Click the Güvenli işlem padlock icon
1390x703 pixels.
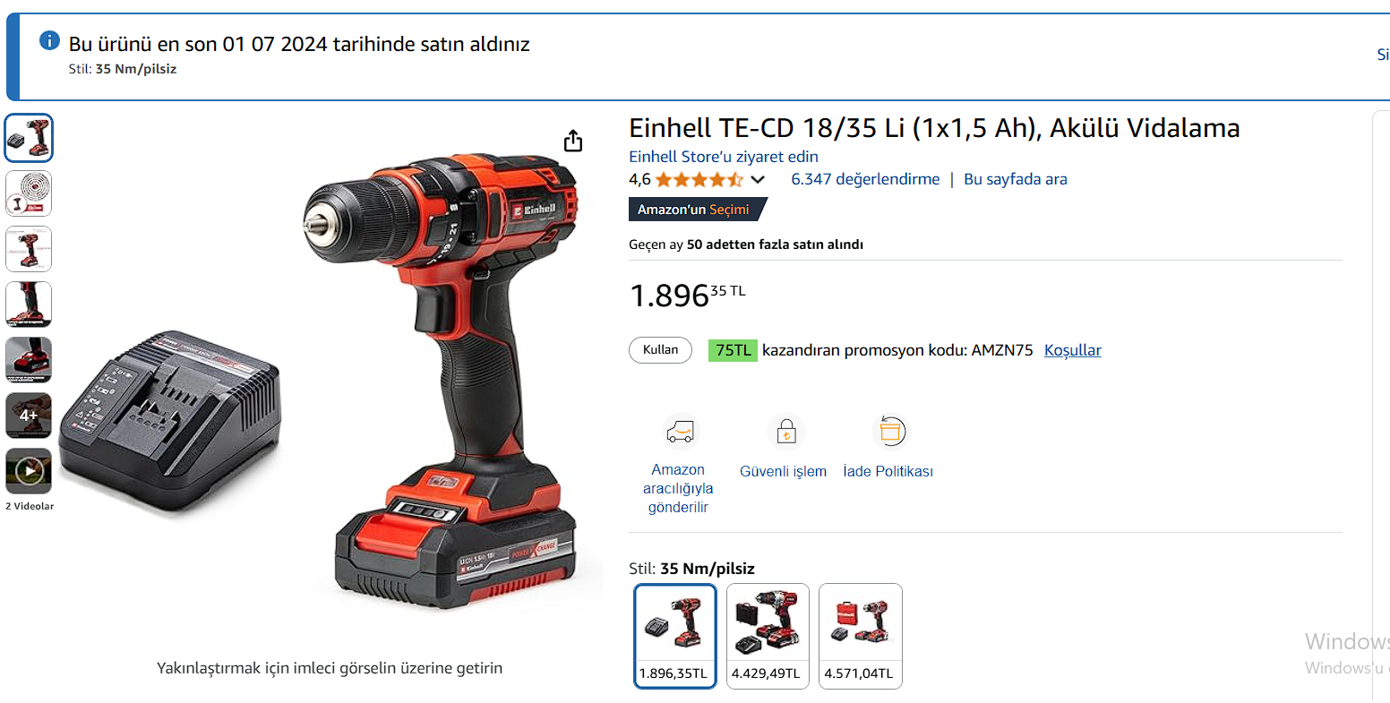pos(785,433)
